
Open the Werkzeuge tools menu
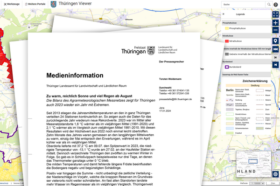pyautogui.click(x=12, y=4)
